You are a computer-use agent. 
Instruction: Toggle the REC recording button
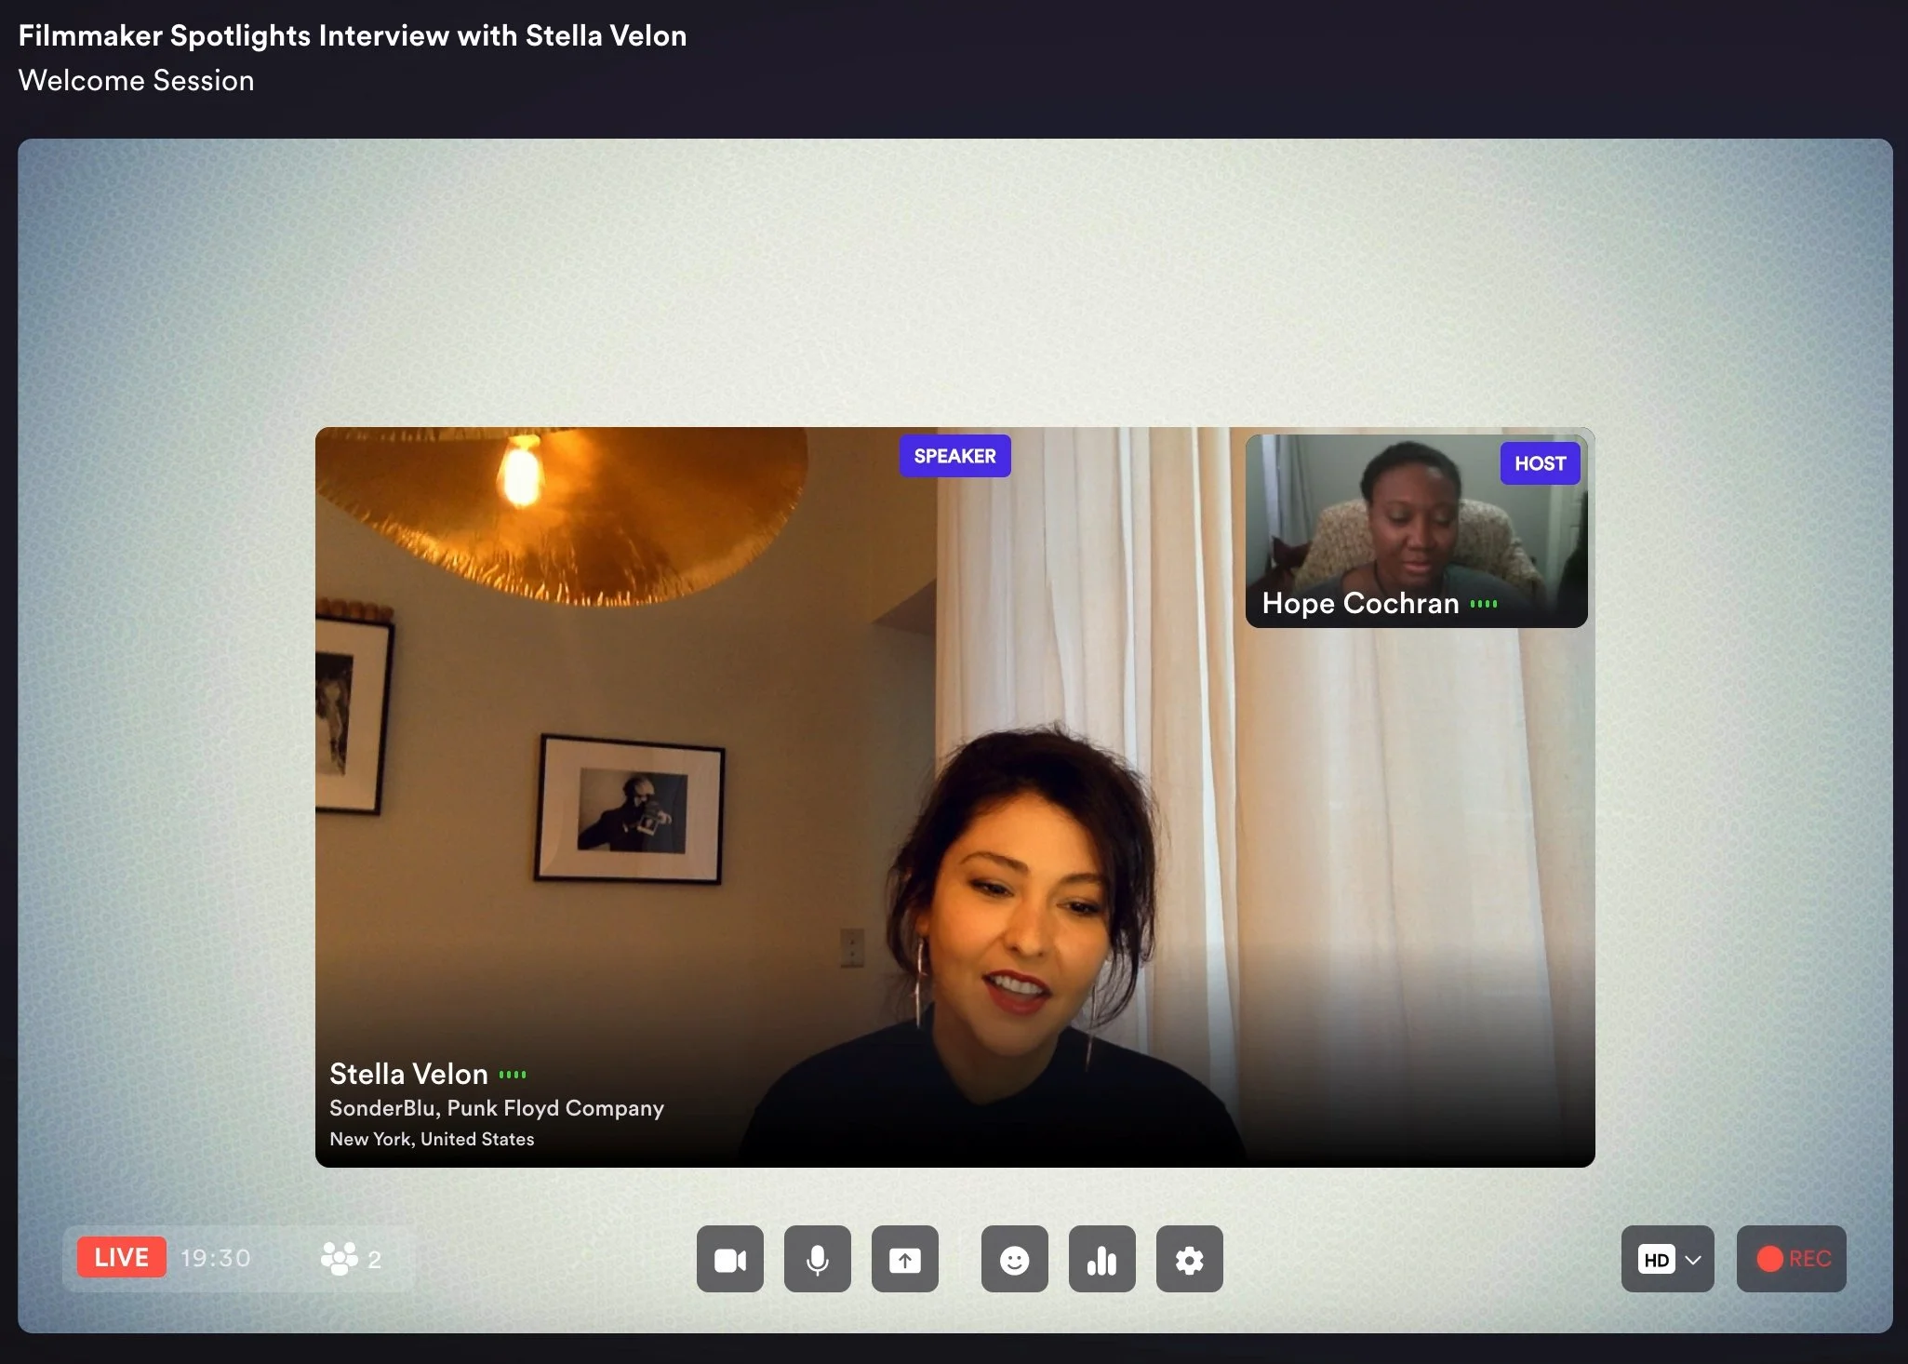point(1791,1259)
